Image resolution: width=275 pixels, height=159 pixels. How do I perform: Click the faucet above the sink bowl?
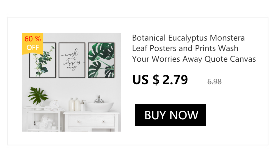[x=99, y=99]
